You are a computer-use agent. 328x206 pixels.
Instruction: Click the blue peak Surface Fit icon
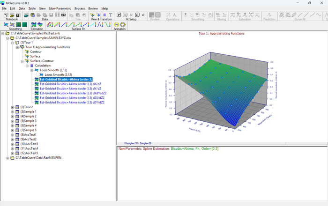(100, 25)
